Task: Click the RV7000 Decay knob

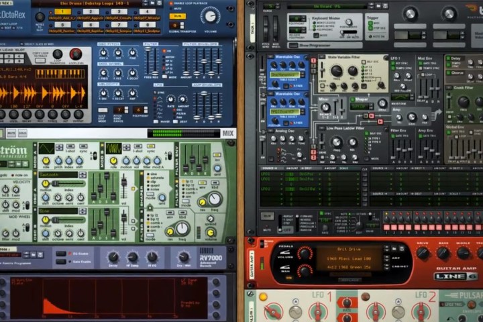Action: [113, 257]
